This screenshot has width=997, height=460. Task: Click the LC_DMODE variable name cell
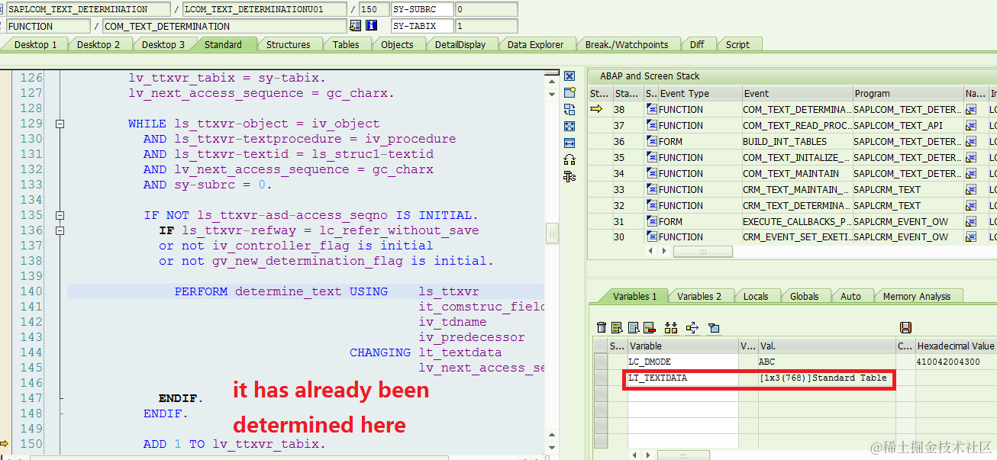pyautogui.click(x=682, y=362)
